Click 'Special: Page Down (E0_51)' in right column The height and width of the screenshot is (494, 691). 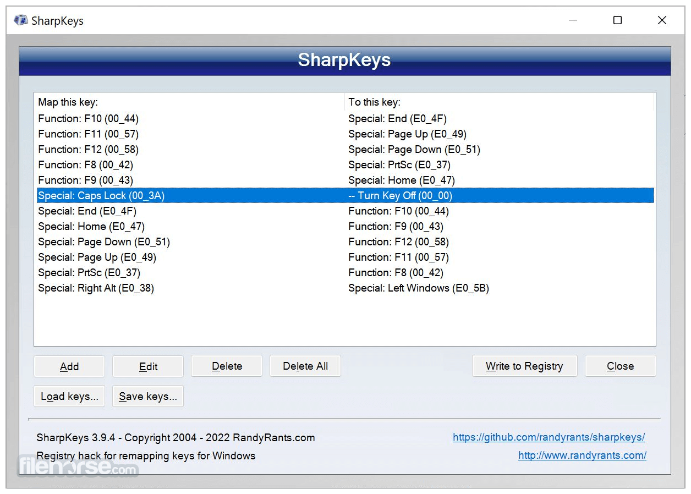click(x=414, y=149)
